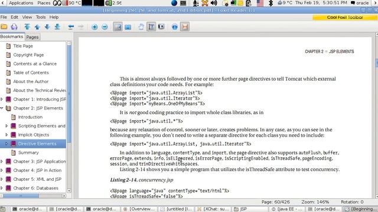Select the Summary bookmark

(28, 153)
